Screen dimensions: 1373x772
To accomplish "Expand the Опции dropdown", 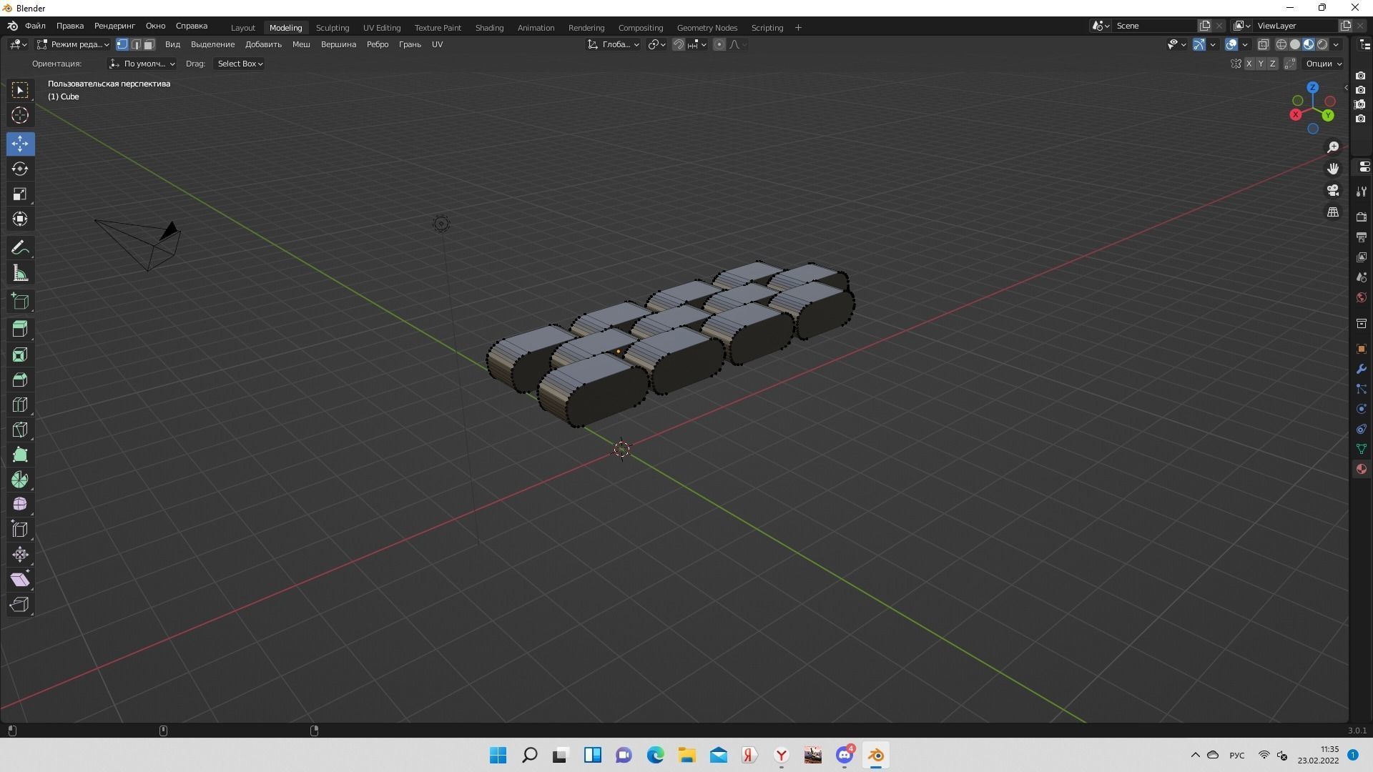I will 1322,64.
